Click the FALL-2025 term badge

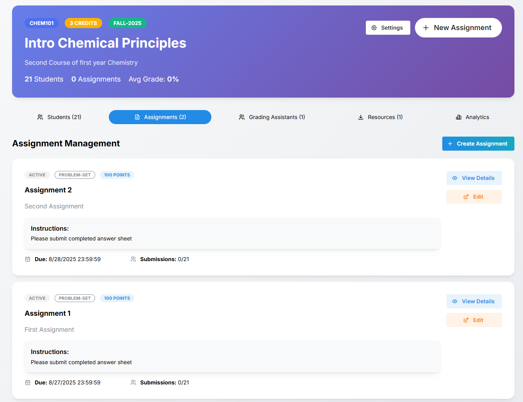point(127,23)
